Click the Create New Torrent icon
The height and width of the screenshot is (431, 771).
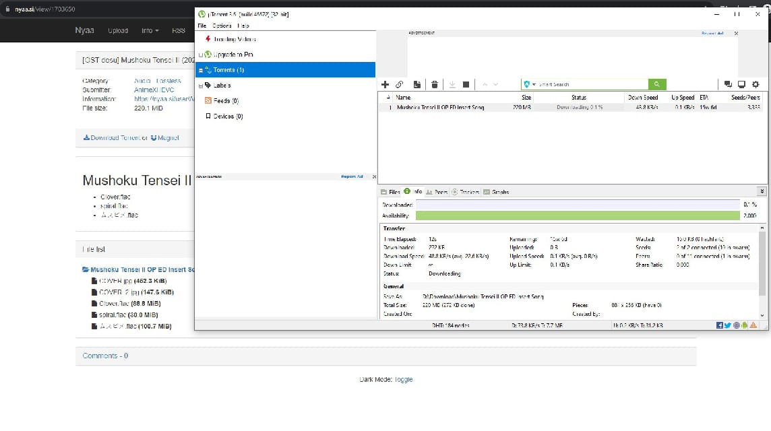[417, 85]
